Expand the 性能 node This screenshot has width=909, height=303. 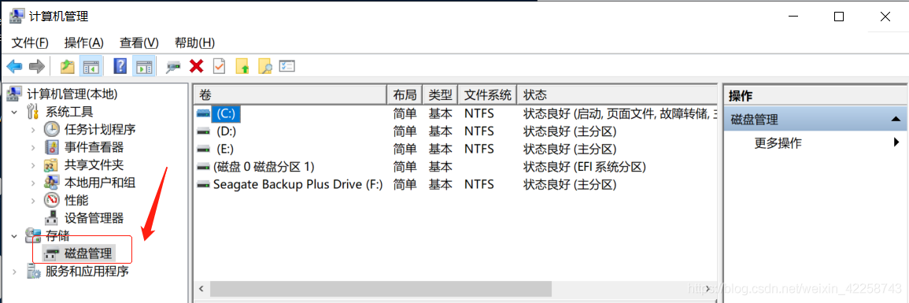point(32,201)
